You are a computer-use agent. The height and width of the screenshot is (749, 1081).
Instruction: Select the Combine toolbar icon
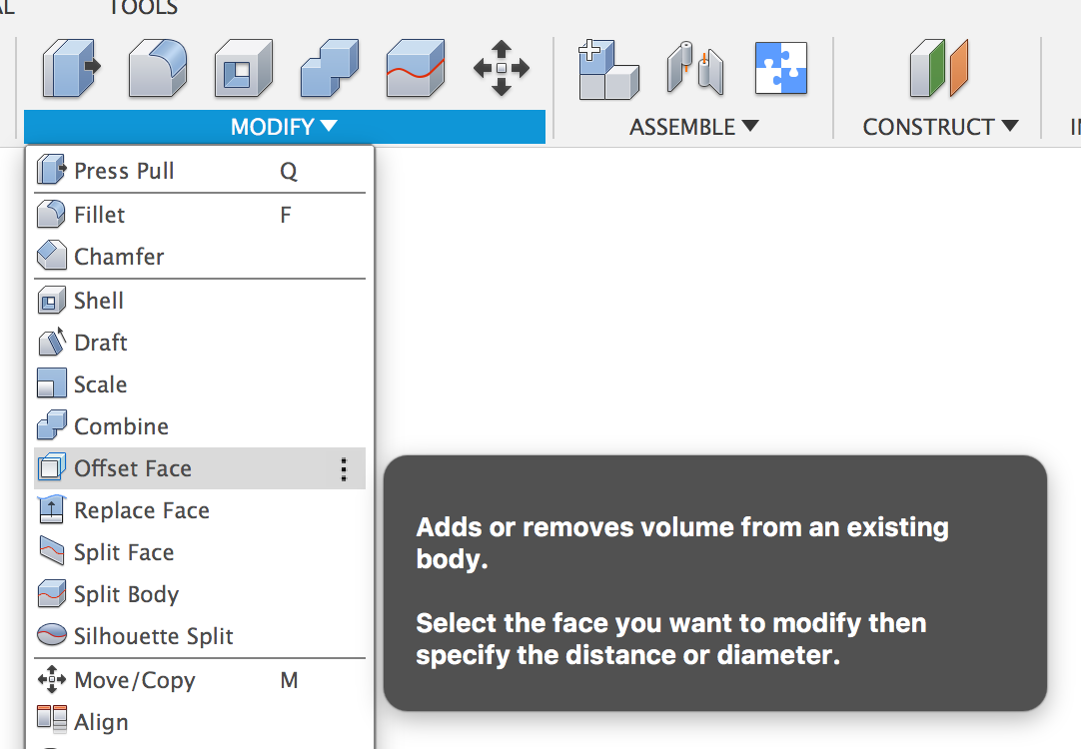click(330, 68)
